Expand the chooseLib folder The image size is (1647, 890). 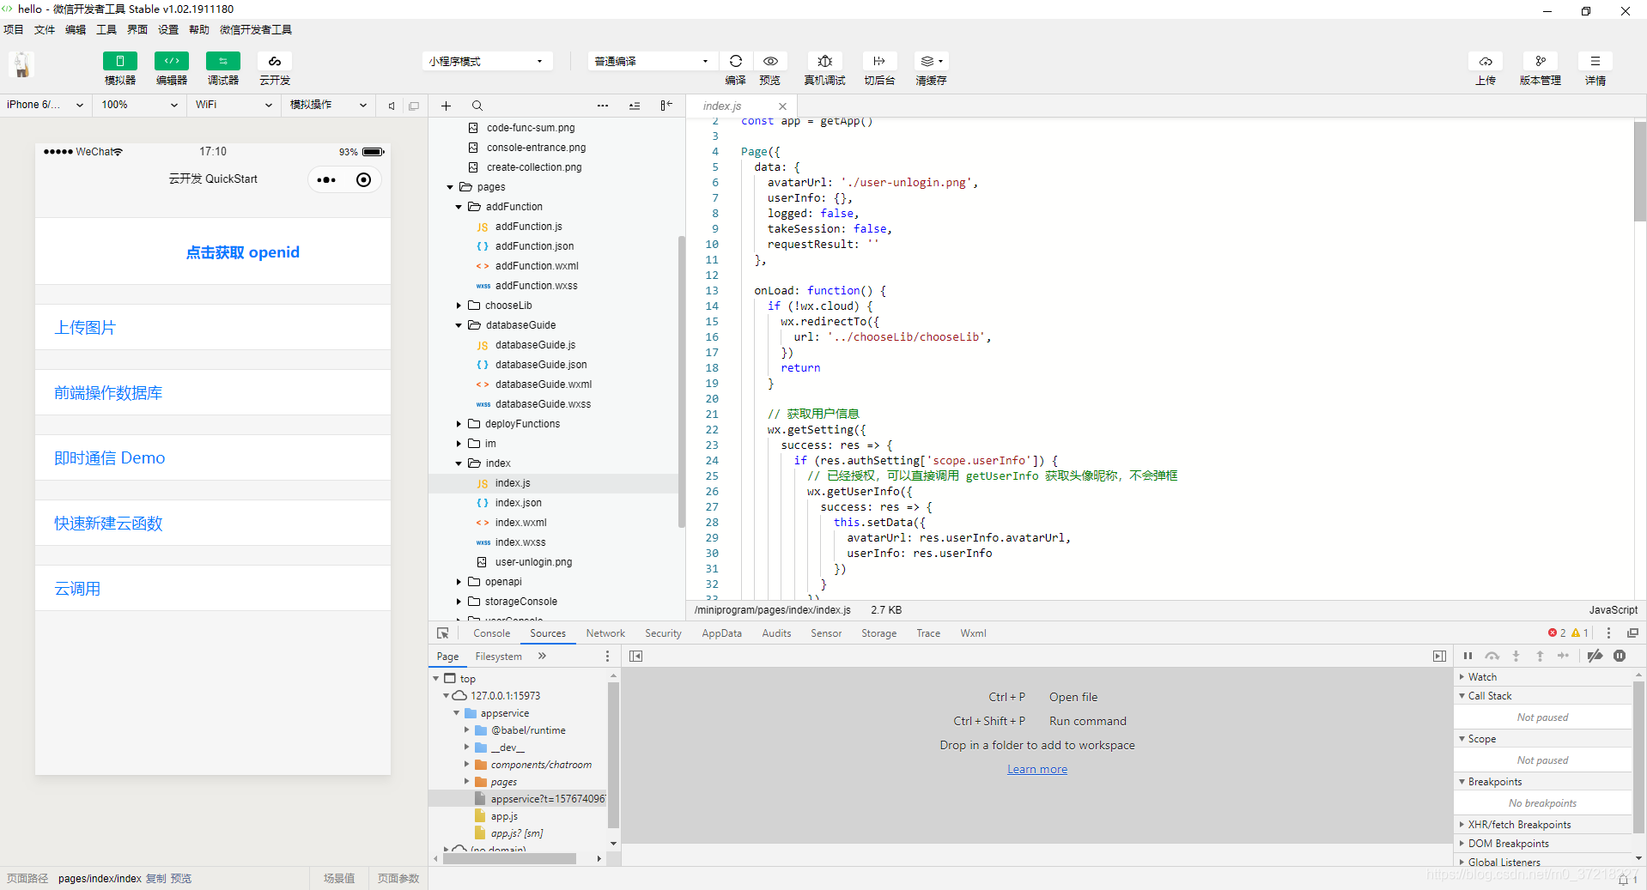459,306
